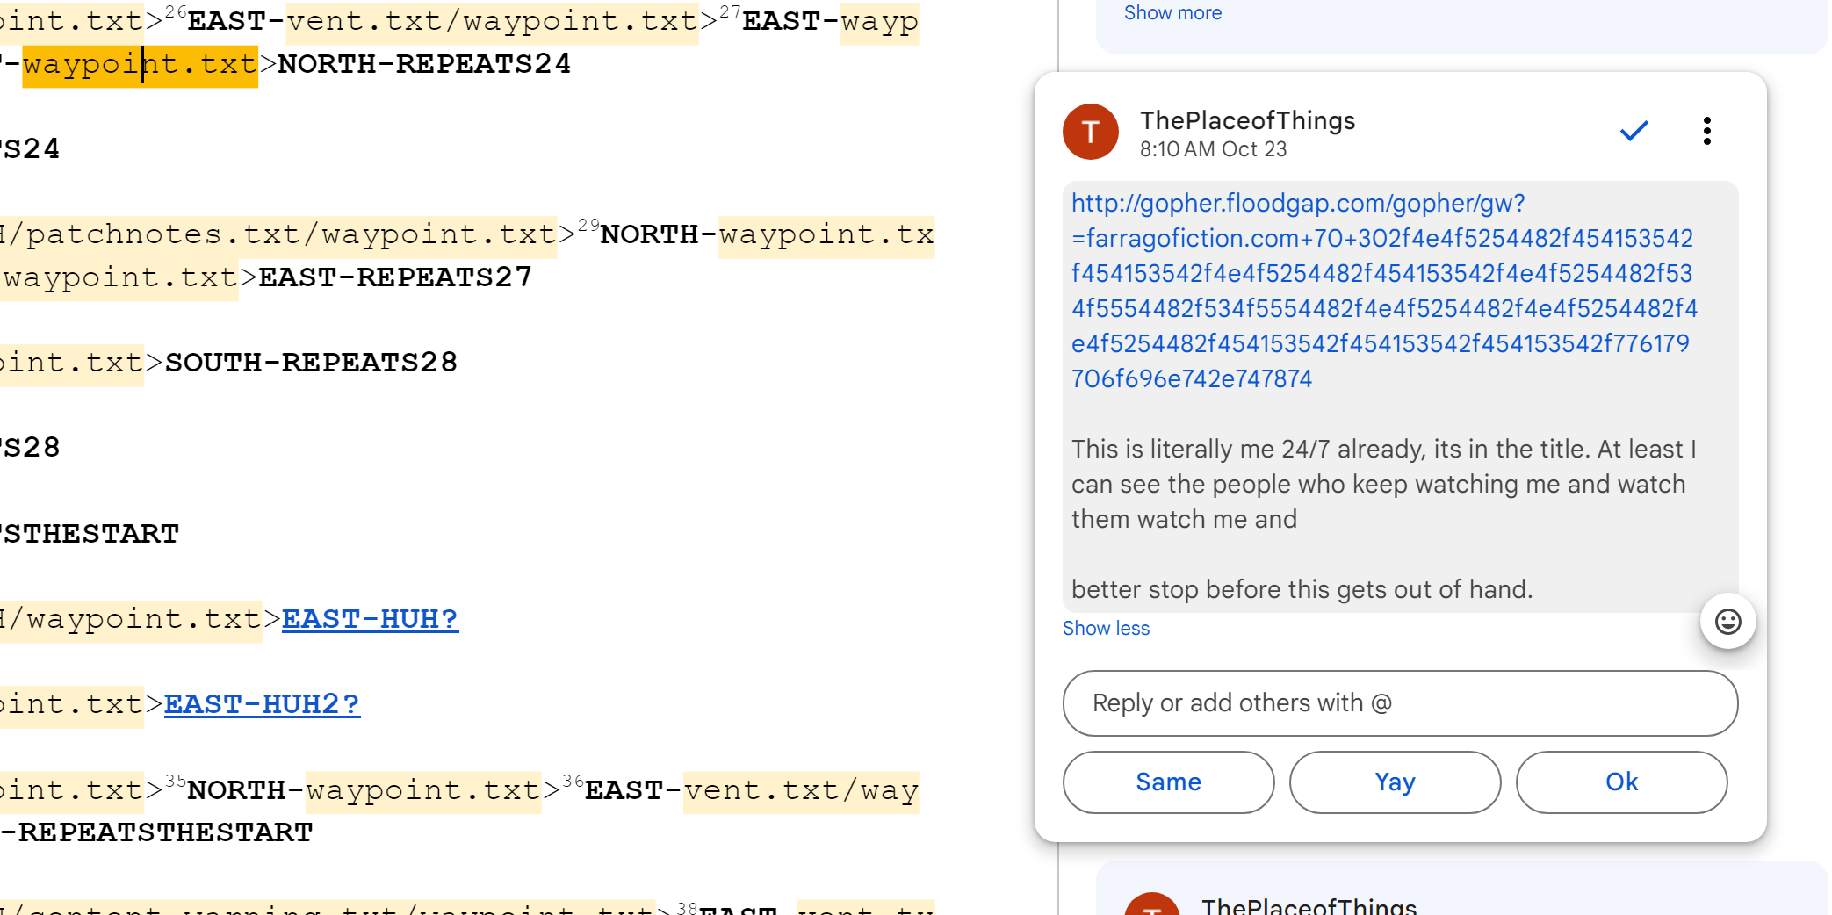Click the red T avatar on the comment
This screenshot has height=915, width=1832.
[x=1090, y=132]
